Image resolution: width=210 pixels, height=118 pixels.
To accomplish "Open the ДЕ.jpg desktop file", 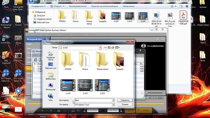I will click(x=18, y=40).
